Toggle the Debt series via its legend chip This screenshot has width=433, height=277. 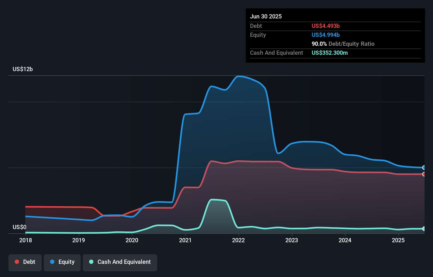pos(25,262)
